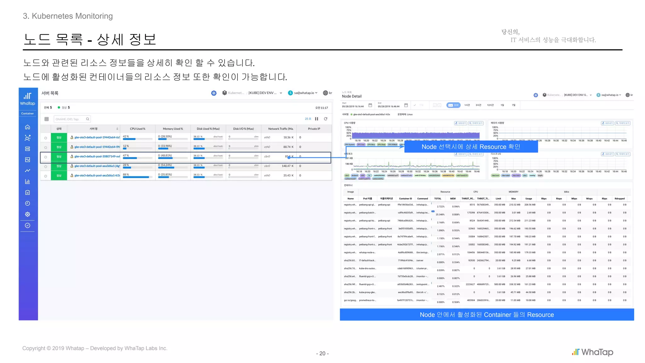Click 내보내기 export button on CPU chart
Viewport: 645px width, 363px height.
click(460, 123)
